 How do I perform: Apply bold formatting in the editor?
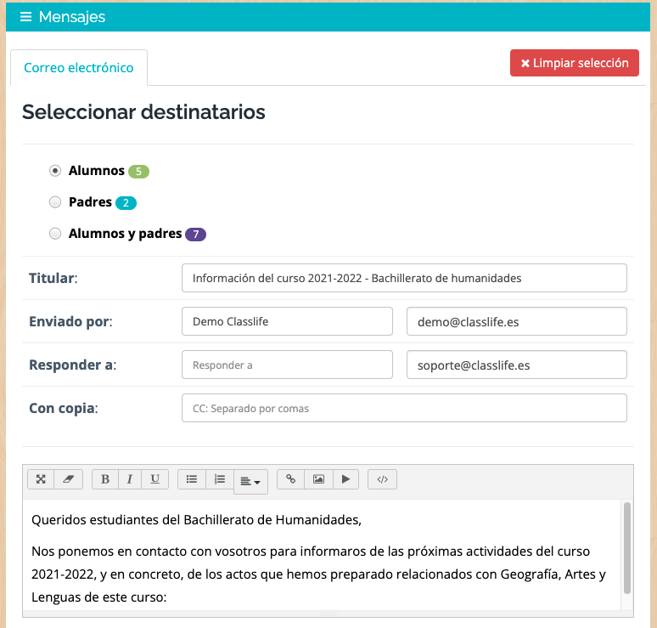click(105, 479)
